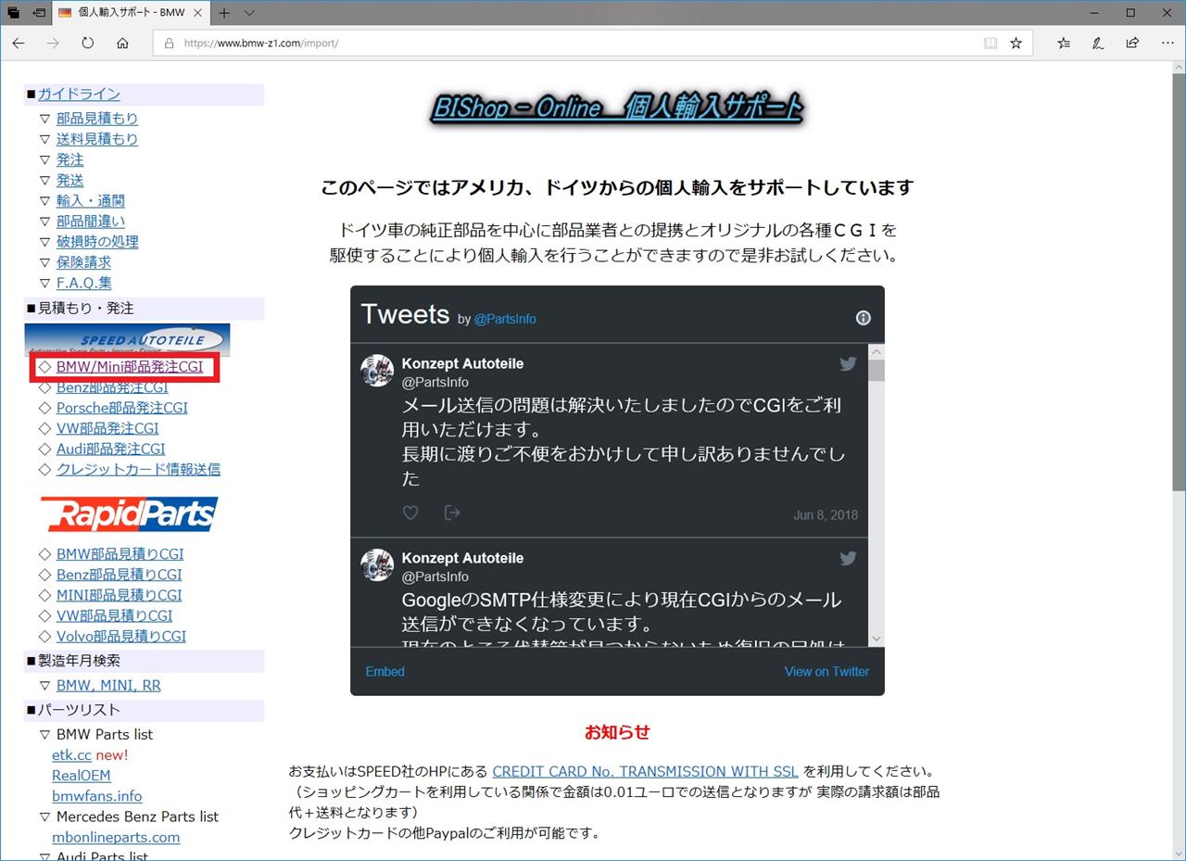1186x861 pixels.
Task: Open 輸入・通関 guideline link
Action: (x=91, y=200)
